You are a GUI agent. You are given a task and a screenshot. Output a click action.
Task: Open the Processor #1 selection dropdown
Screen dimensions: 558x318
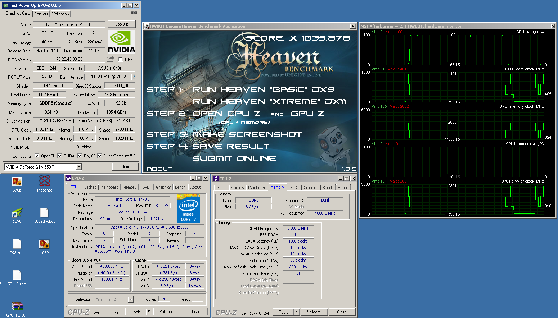coord(131,299)
